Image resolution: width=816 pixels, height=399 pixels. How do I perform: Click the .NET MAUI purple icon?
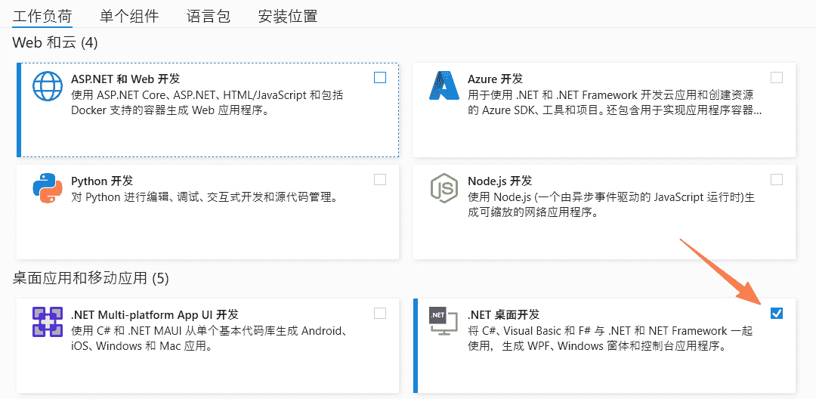pos(48,322)
